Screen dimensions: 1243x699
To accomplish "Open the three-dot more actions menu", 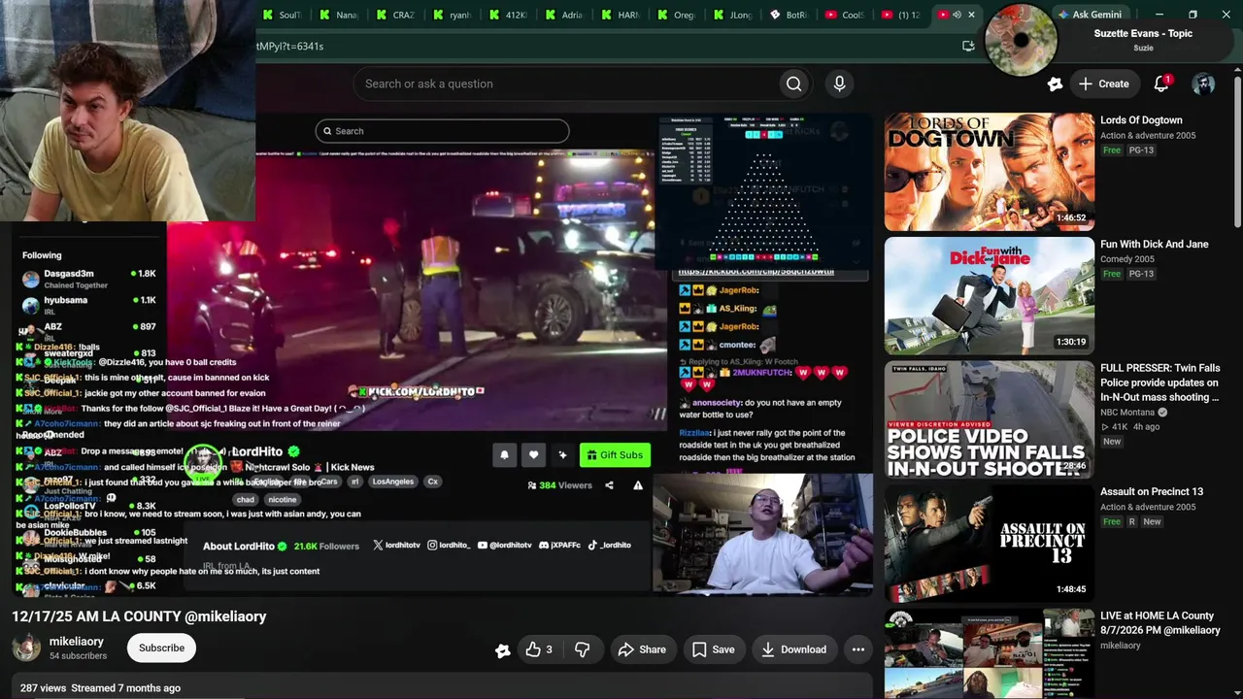I will click(858, 649).
